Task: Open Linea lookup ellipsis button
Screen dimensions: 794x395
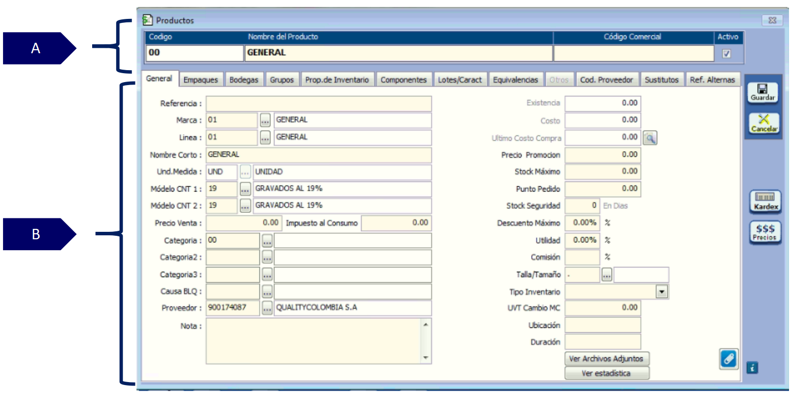Action: tap(265, 138)
